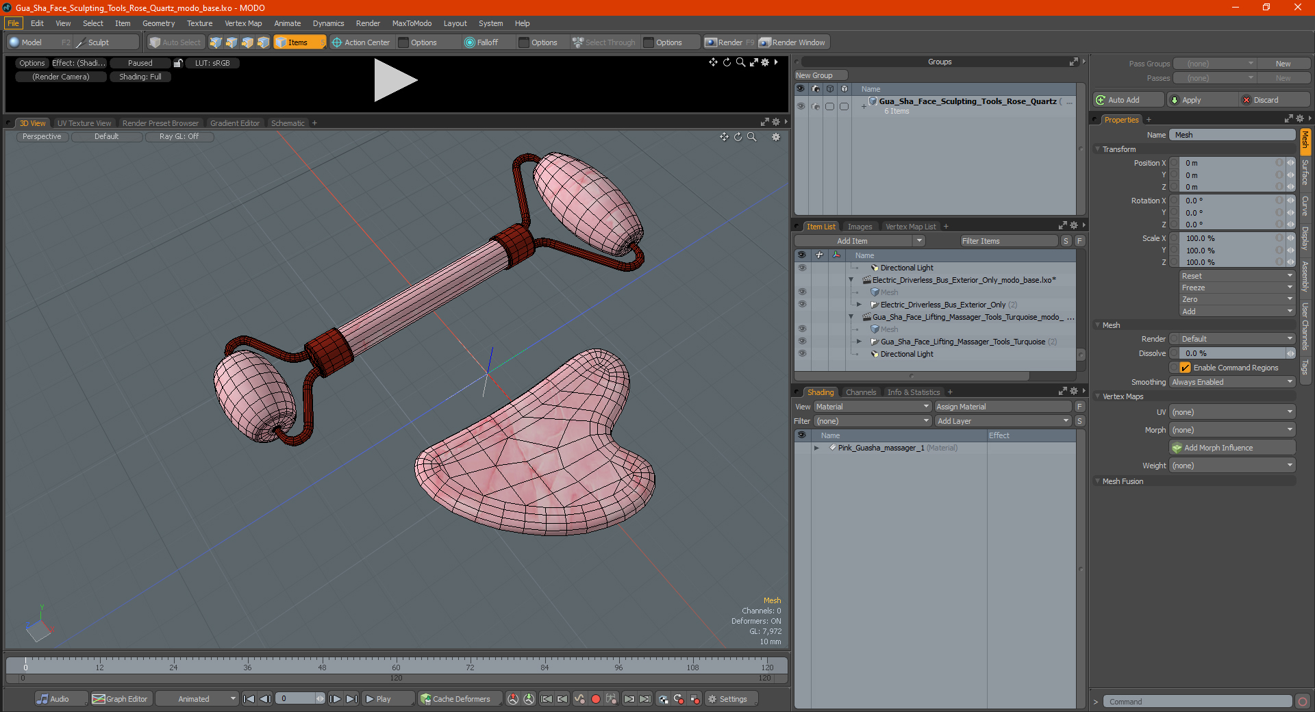
Task: Switch to Schematic tab
Action: tap(288, 123)
